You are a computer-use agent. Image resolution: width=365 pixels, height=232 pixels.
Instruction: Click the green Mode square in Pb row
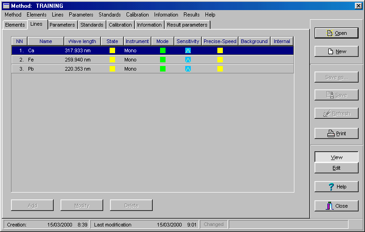tap(163, 69)
